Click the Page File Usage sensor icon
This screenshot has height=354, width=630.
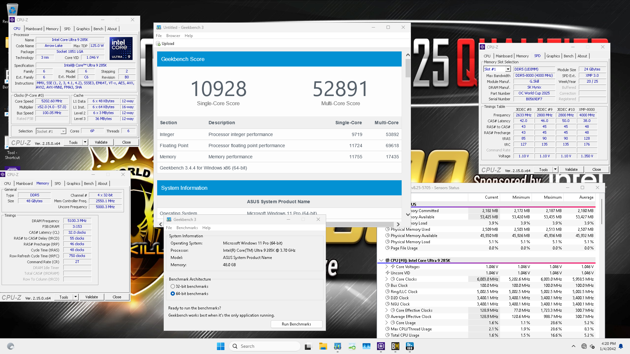pos(388,248)
